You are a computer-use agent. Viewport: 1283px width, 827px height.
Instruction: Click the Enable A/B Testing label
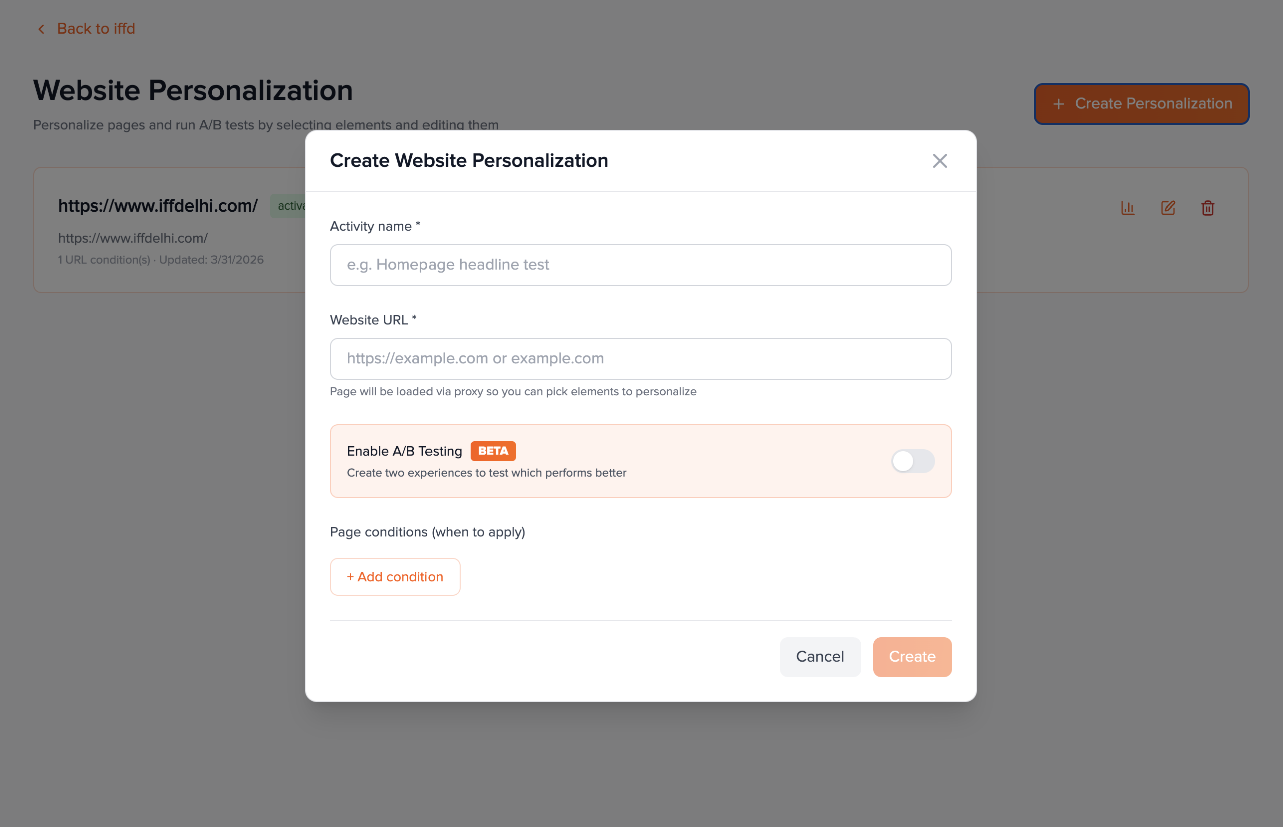[404, 451]
